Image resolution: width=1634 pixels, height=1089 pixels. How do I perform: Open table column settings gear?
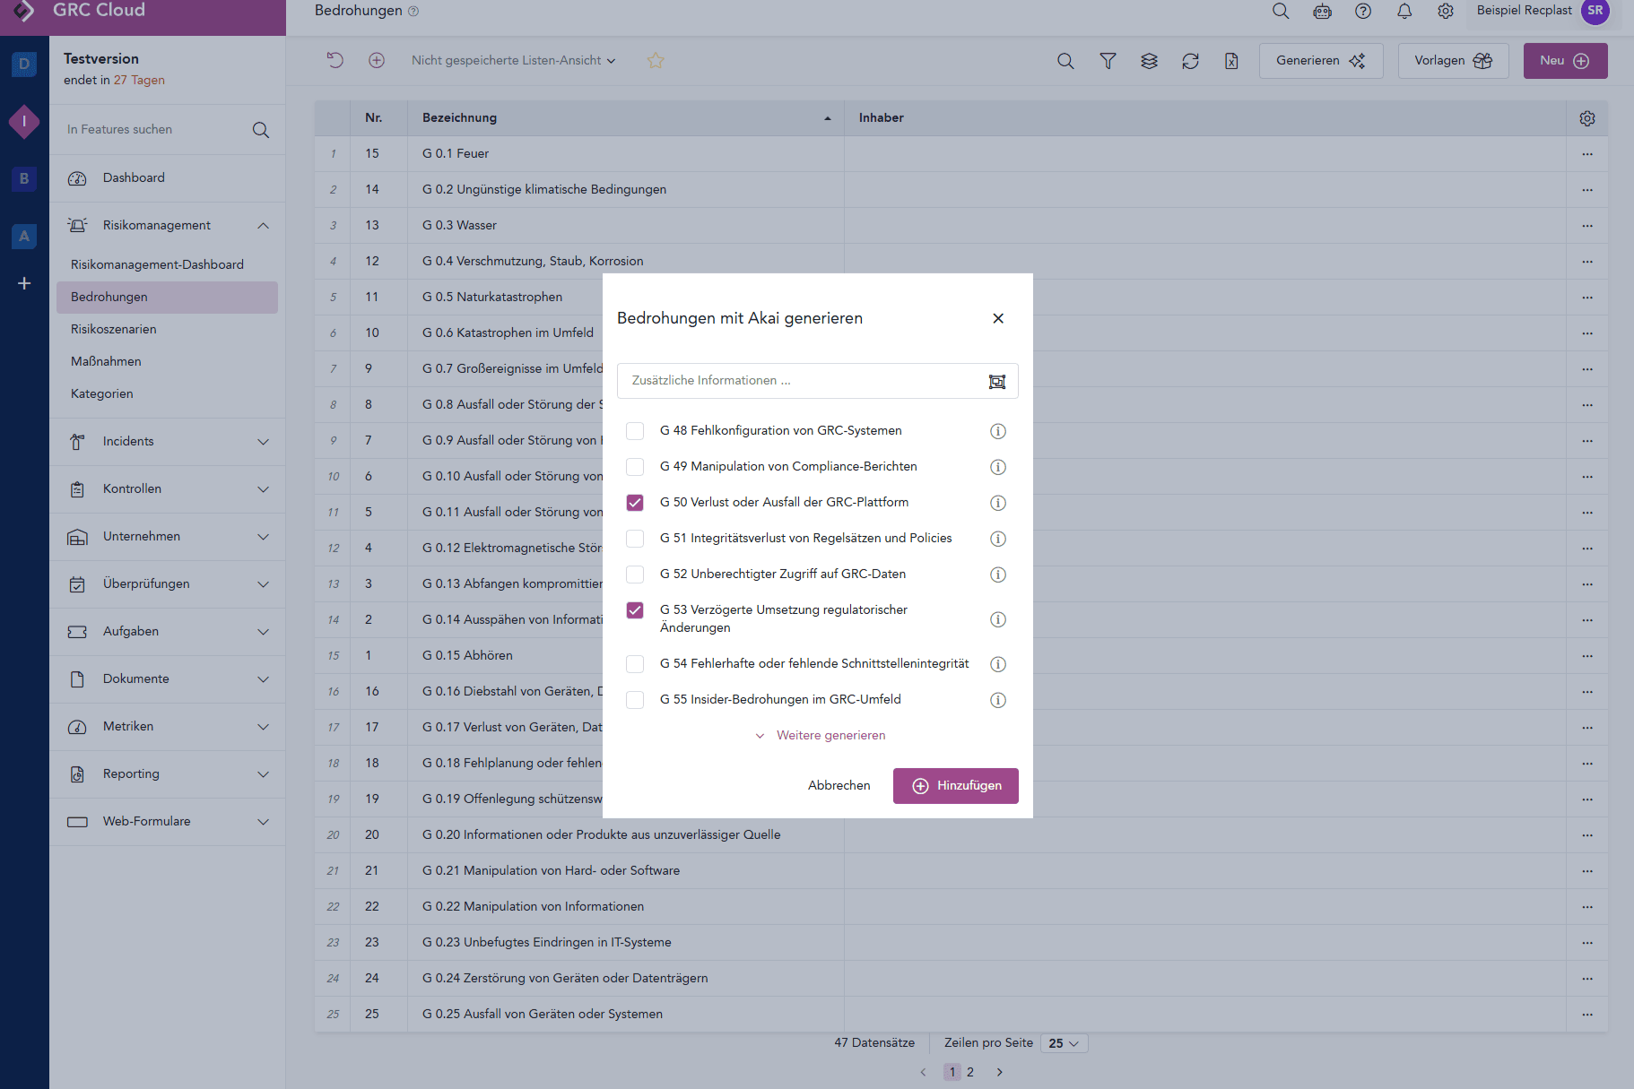1586,118
